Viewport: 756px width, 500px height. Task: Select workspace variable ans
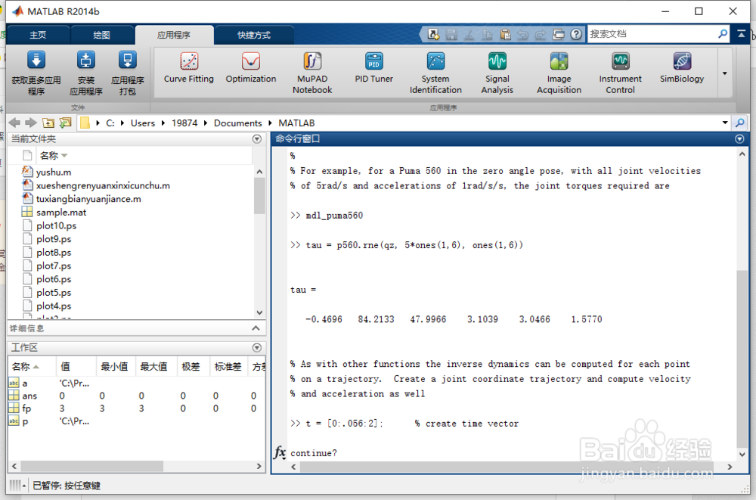tap(29, 396)
